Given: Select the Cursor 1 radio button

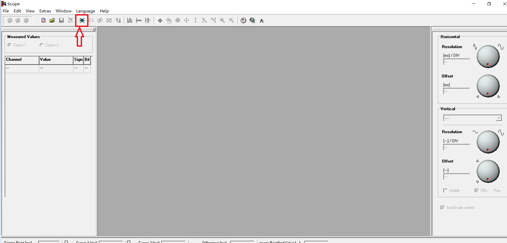Looking at the screenshot, I should pos(9,45).
